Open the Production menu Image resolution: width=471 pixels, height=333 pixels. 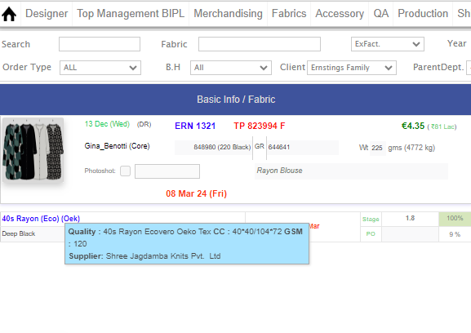[423, 14]
